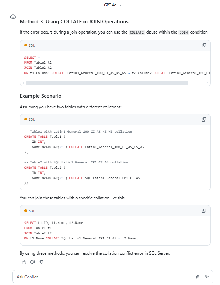Copy the JOIN COLLATE SQL code block
Image resolution: width=220 pixels, height=285 pixels.
point(204,45)
